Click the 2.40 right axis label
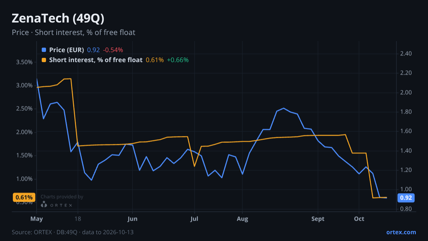 [x=406, y=54]
